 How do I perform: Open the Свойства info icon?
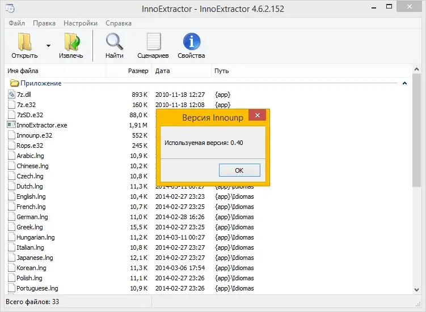tap(192, 41)
